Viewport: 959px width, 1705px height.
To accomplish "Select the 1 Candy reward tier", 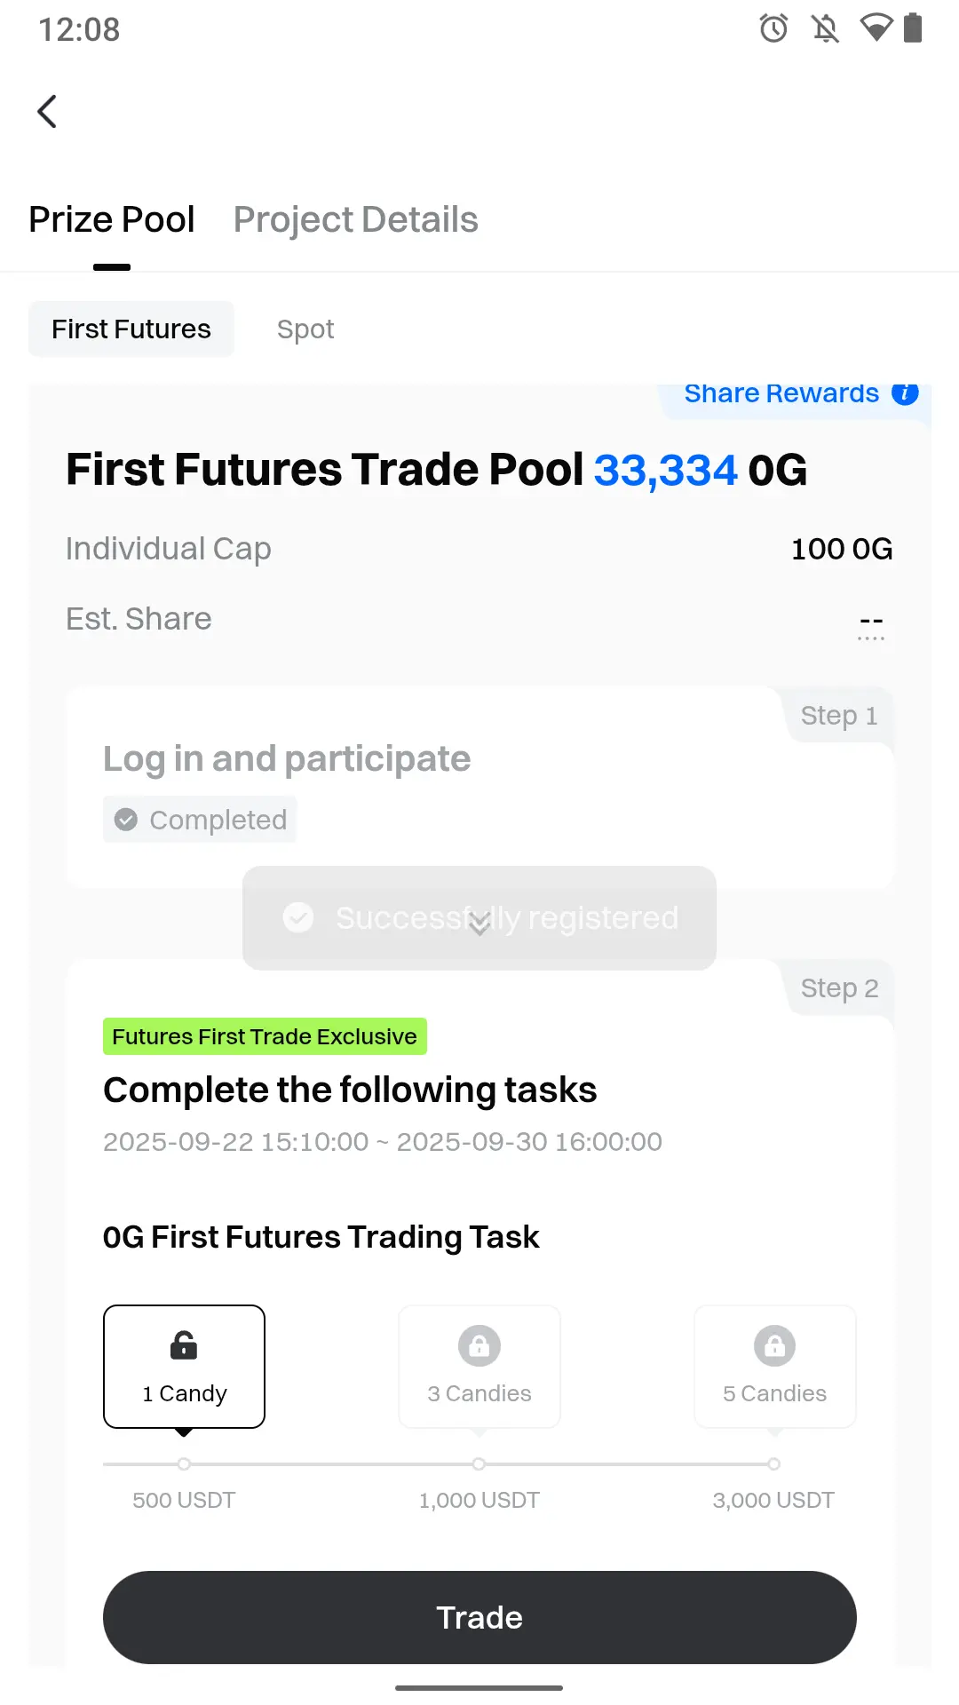I will click(x=184, y=1367).
